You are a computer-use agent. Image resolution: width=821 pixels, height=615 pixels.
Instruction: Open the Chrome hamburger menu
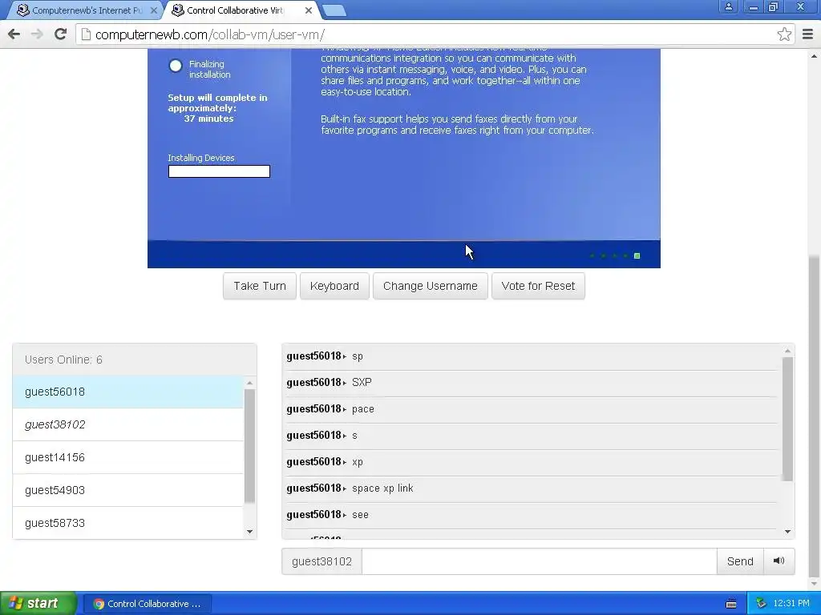coord(807,34)
